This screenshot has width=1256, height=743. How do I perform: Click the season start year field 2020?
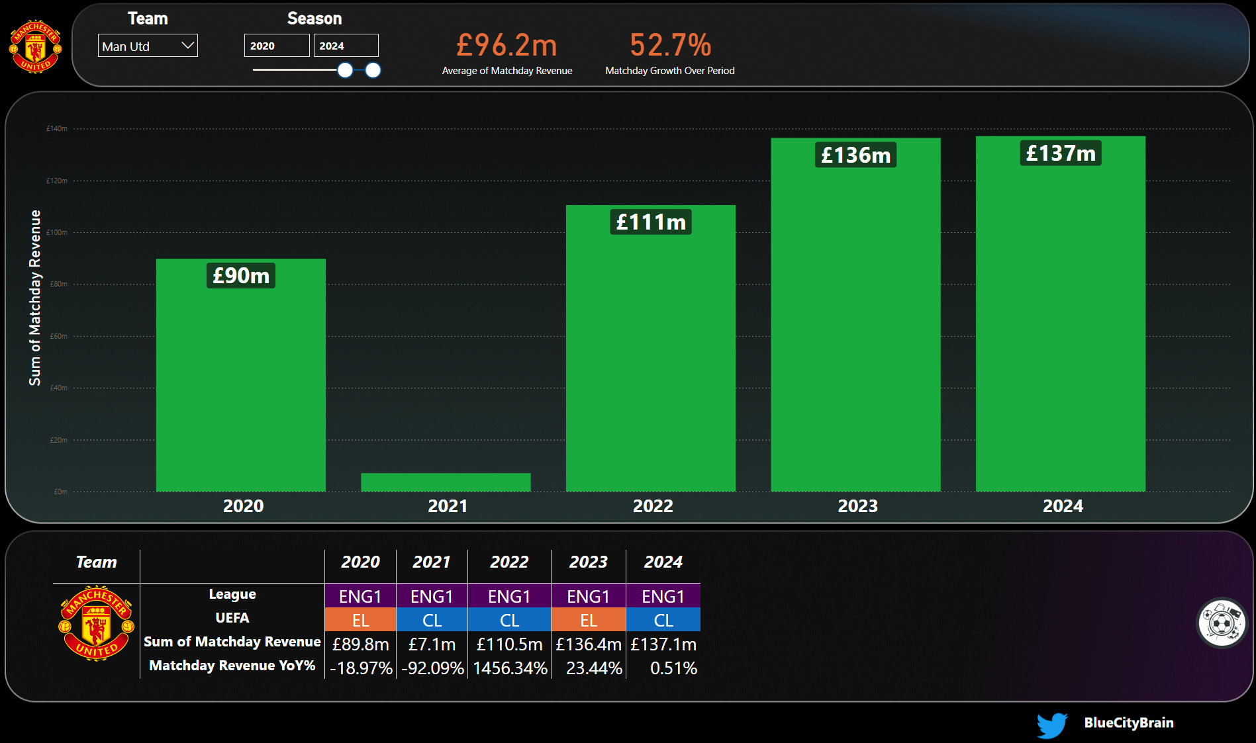tap(277, 46)
